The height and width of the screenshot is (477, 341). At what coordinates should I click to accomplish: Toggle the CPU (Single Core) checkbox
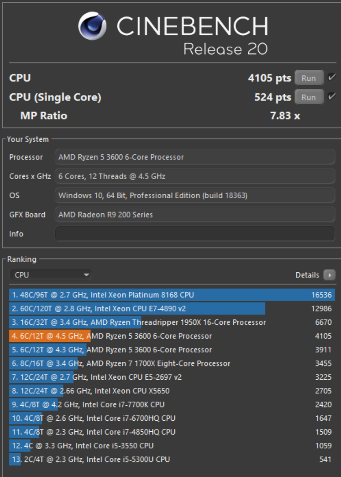332,97
